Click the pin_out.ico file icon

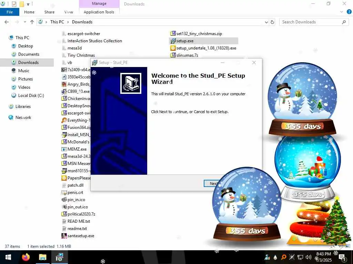pos(64,207)
